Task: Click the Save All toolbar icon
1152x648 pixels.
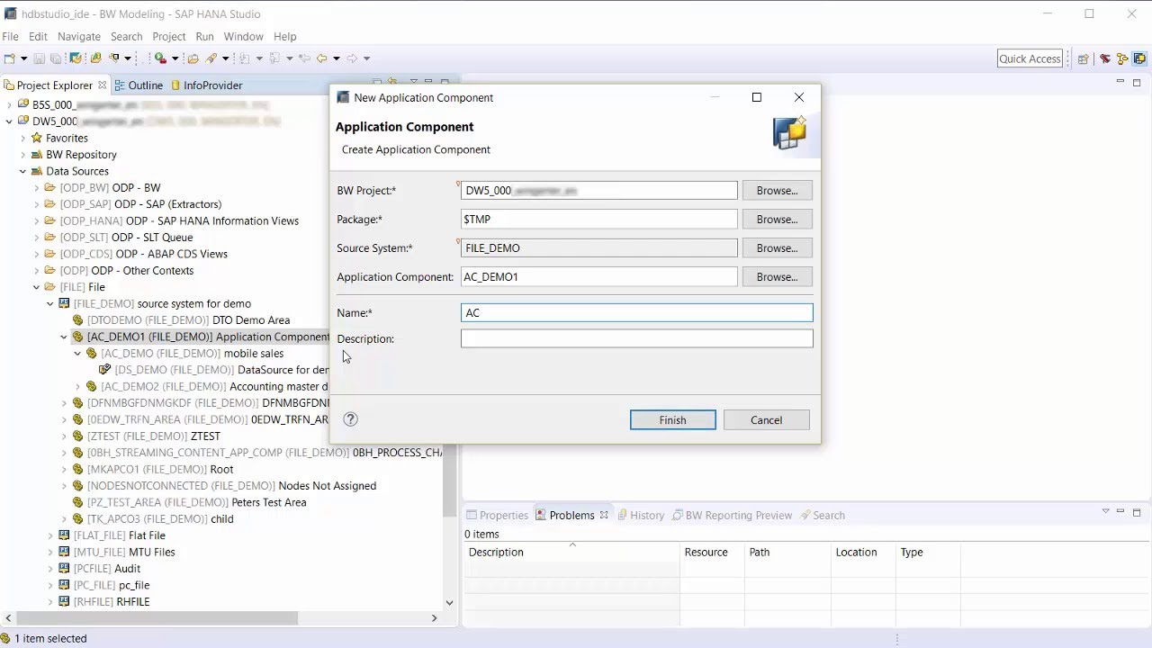Action: tap(55, 58)
